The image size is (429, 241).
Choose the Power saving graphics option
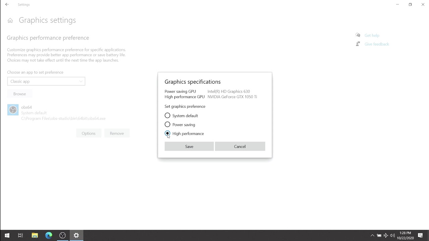click(168, 125)
